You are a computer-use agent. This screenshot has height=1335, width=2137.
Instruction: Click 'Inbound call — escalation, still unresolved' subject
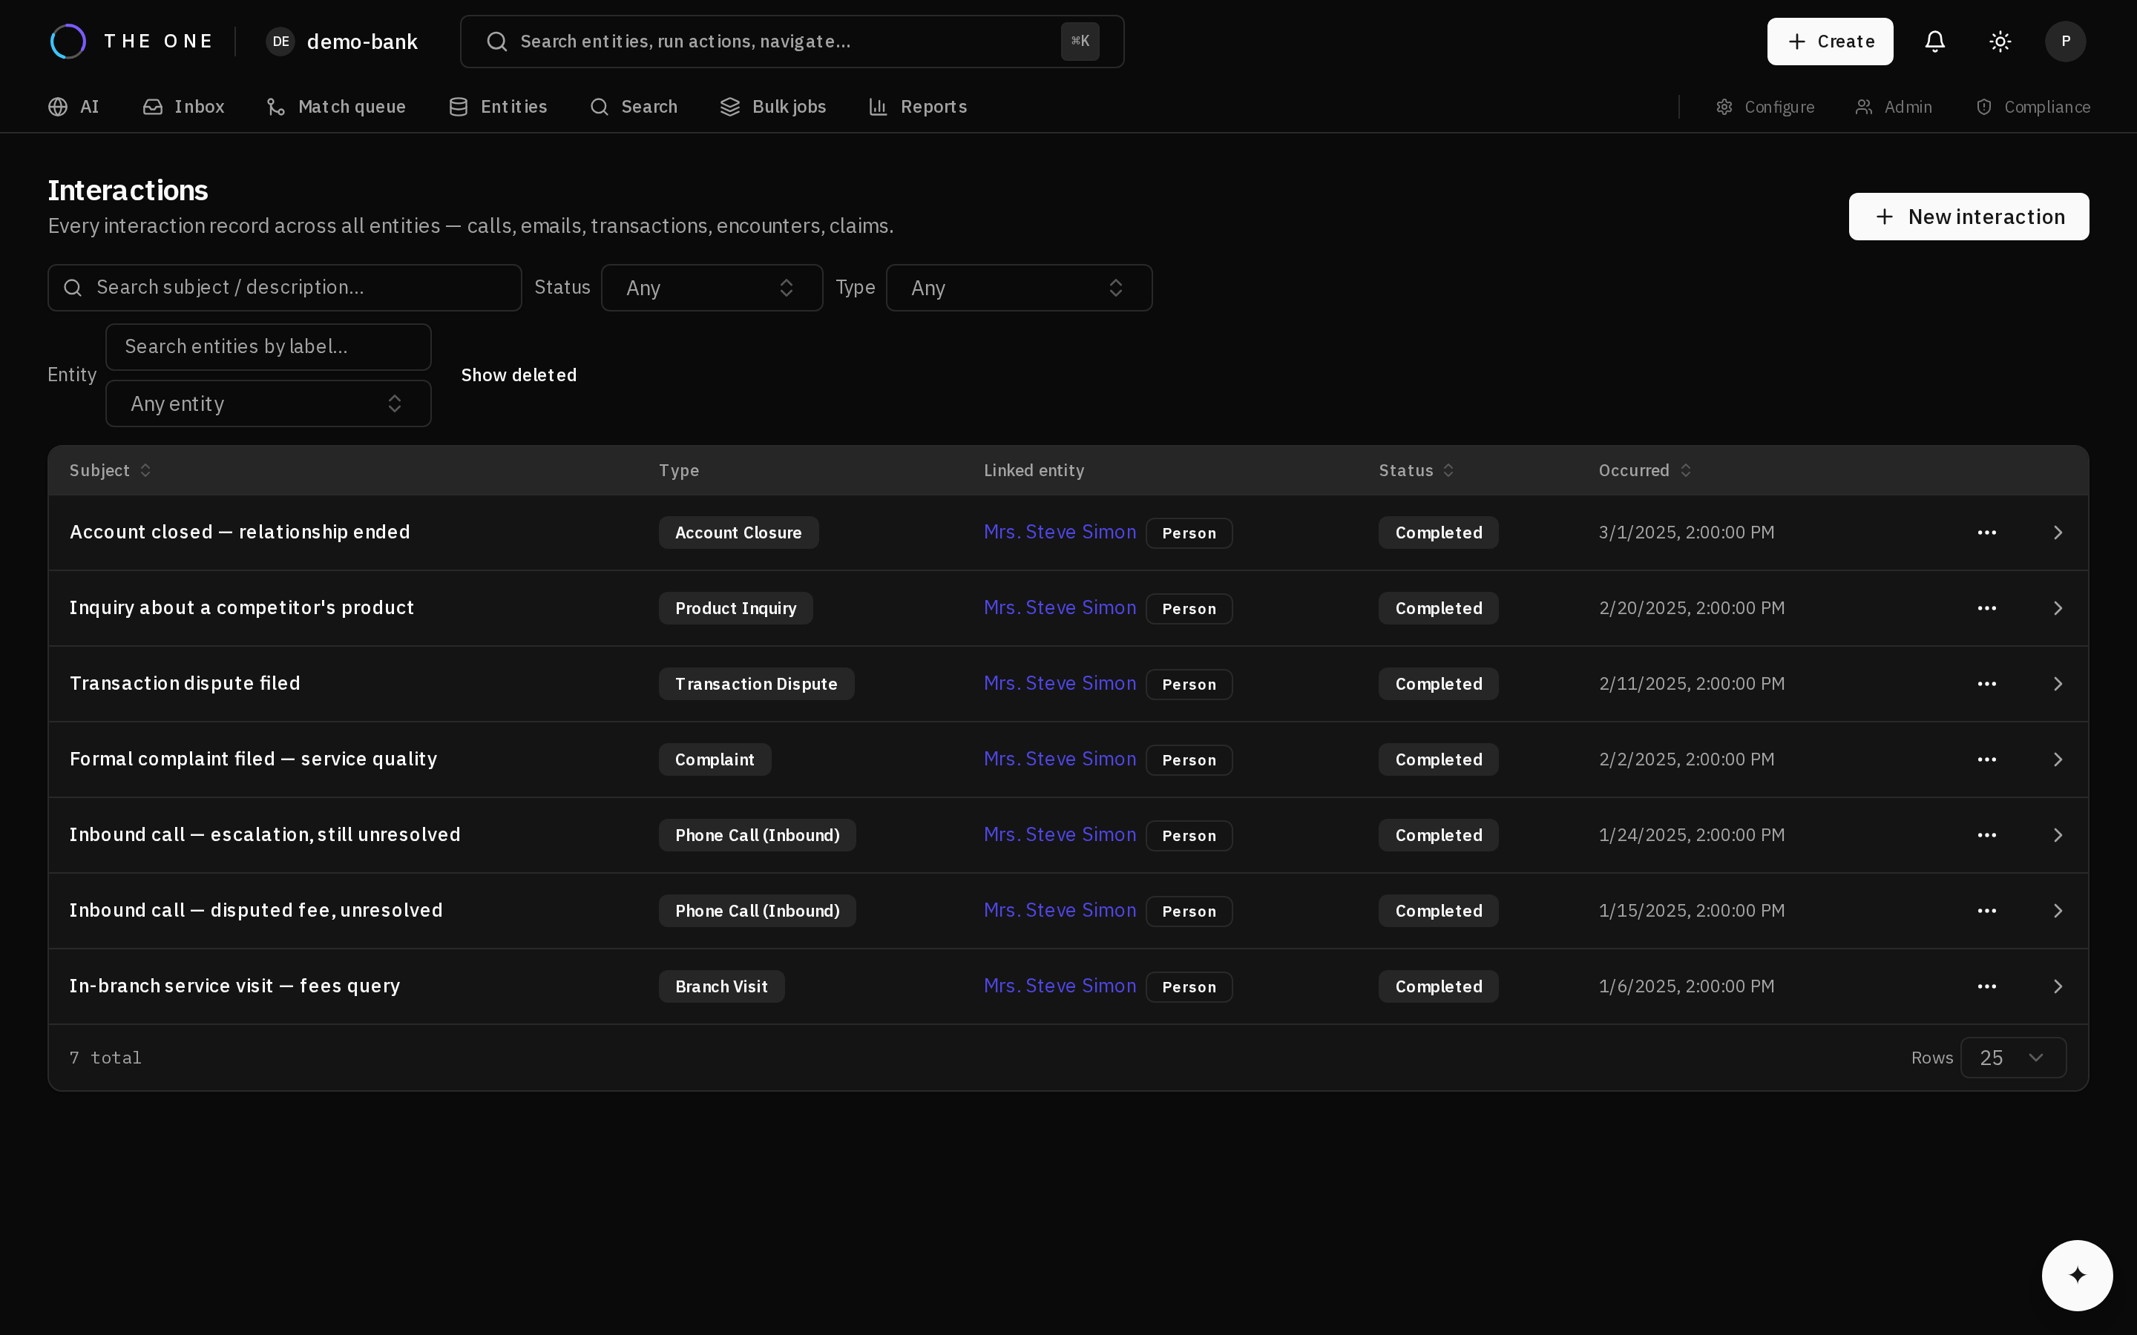click(x=265, y=835)
